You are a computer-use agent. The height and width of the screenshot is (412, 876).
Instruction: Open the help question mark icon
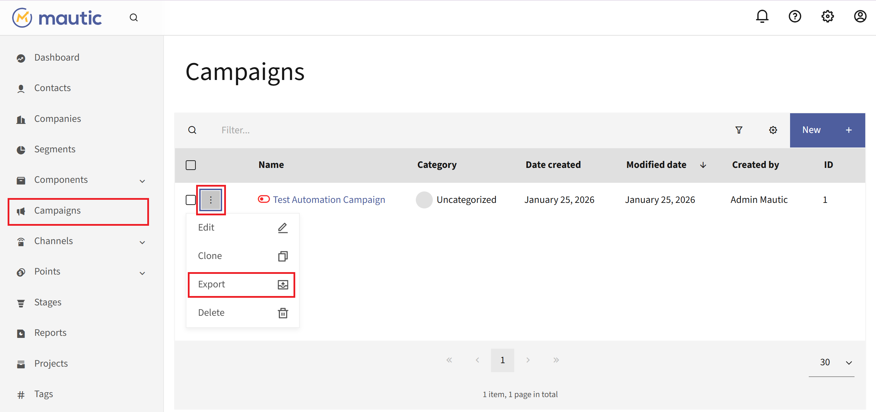[x=795, y=16]
